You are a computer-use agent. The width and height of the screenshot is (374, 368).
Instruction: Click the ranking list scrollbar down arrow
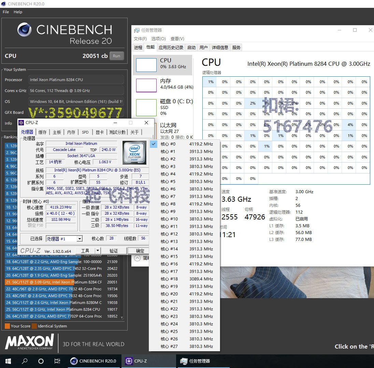122,318
